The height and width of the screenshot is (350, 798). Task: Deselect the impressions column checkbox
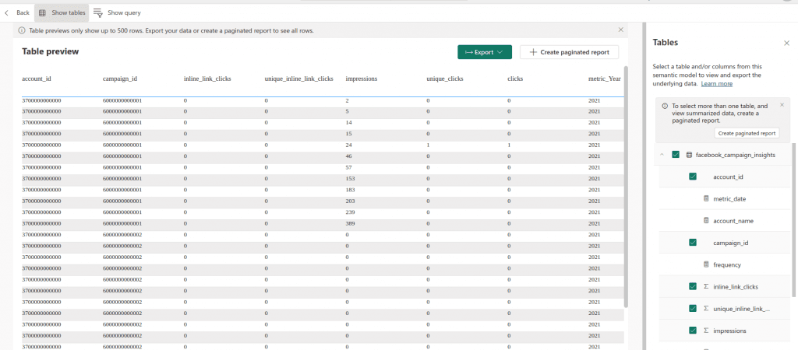tap(693, 331)
